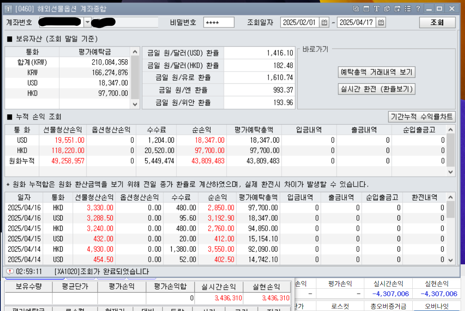Click 조회 button to run query
Viewport: 465px width, 311px height.
click(437, 23)
